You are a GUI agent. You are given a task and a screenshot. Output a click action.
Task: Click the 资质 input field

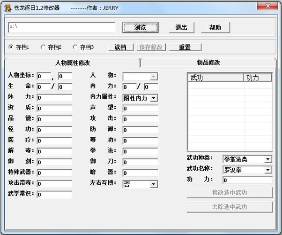[x=54, y=109]
